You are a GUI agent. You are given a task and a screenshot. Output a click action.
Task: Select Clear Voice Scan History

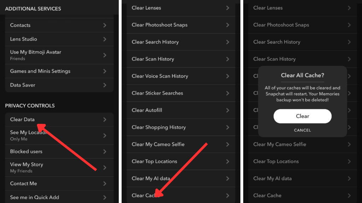181,76
